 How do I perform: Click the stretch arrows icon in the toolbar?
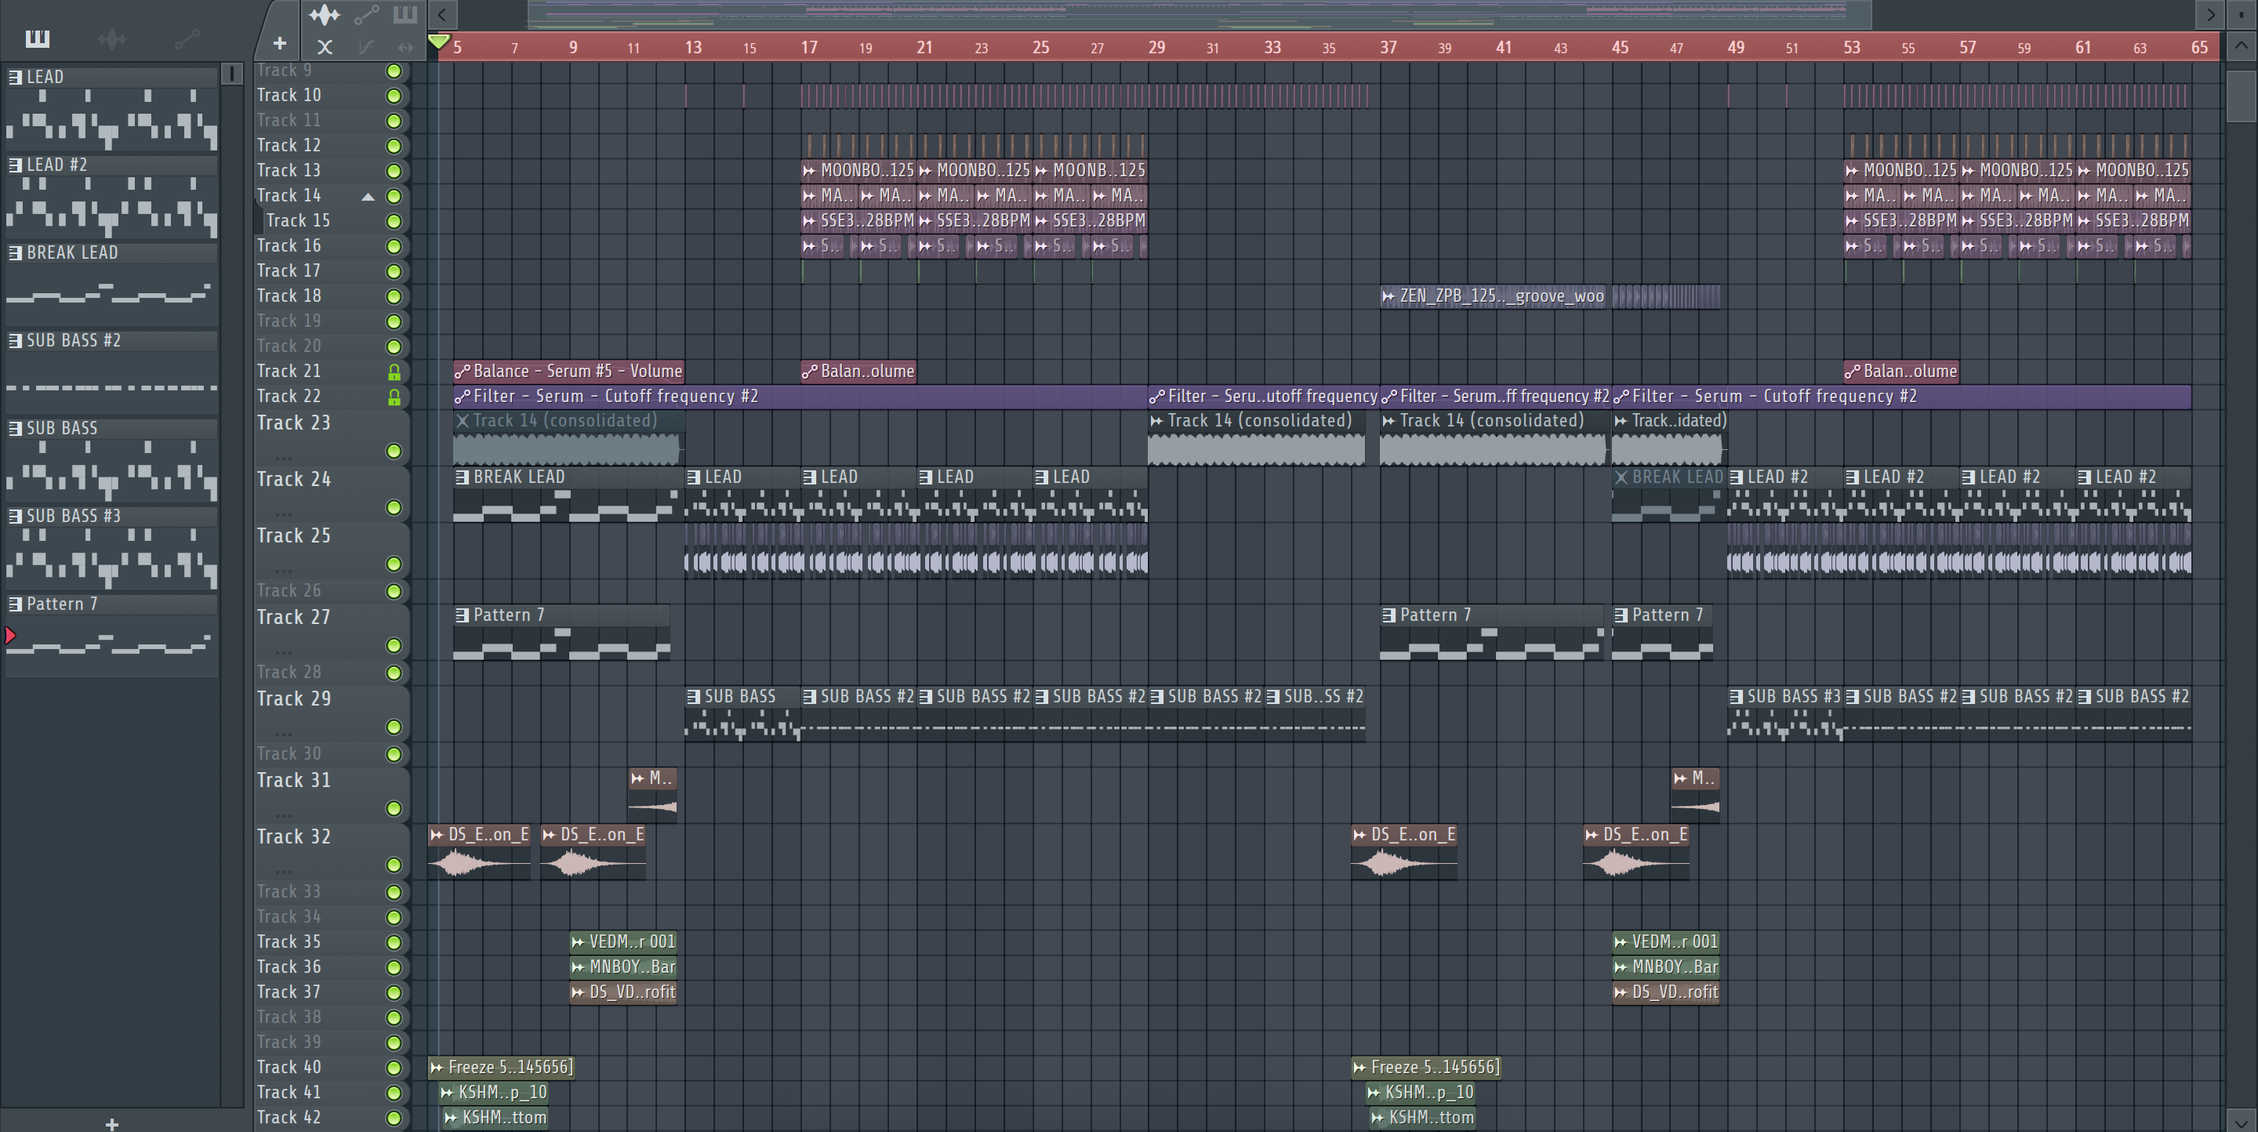pos(405,47)
